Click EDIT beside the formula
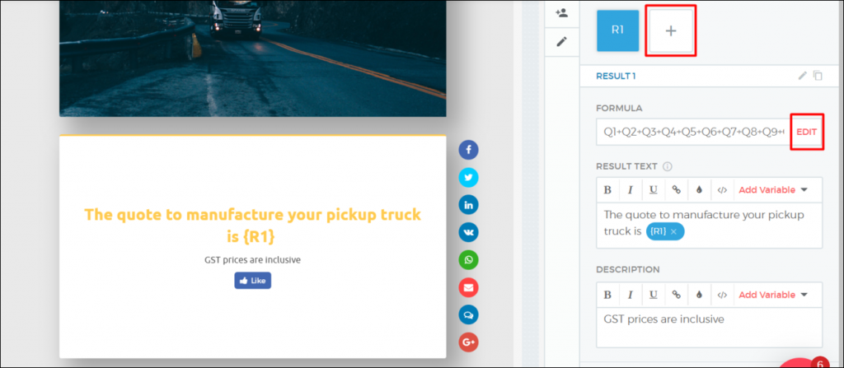Screen dimensions: 844x368 [x=806, y=132]
